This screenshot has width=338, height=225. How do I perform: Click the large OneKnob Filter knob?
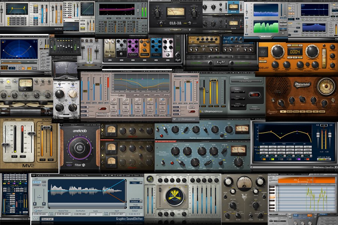80,148
